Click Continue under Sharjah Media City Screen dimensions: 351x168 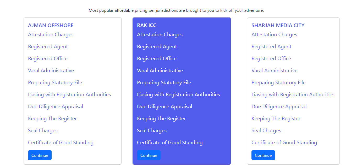[263, 155]
